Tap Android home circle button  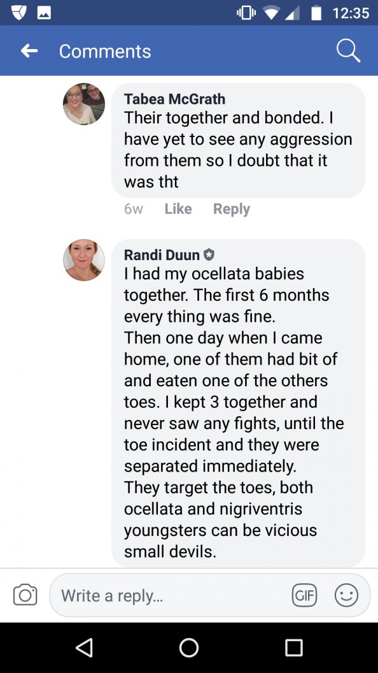[x=189, y=648]
